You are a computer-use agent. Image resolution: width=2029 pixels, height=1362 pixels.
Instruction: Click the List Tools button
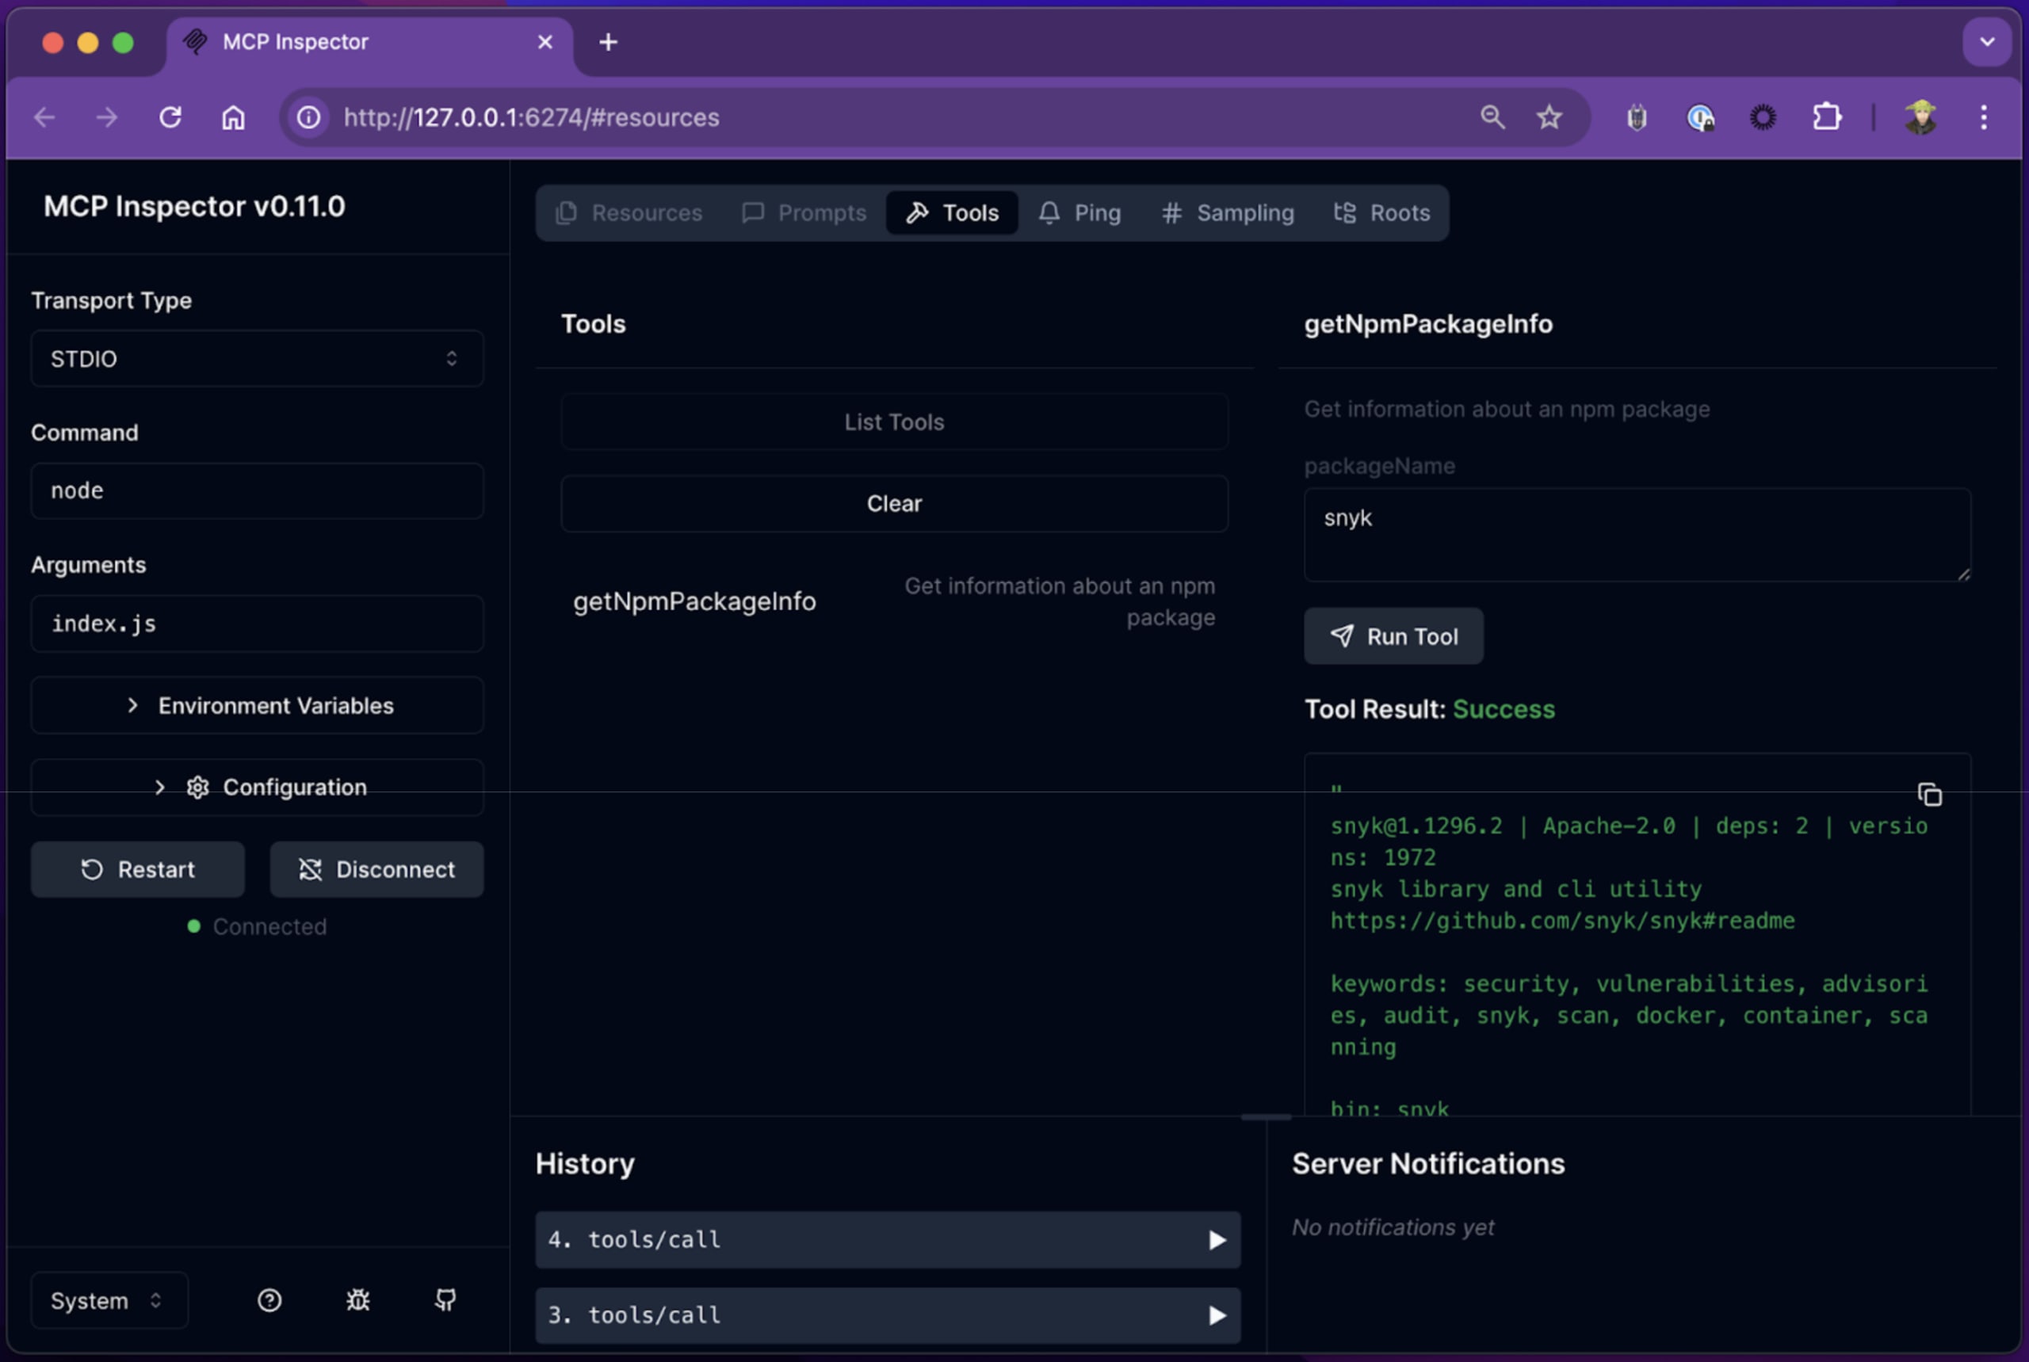click(x=894, y=422)
